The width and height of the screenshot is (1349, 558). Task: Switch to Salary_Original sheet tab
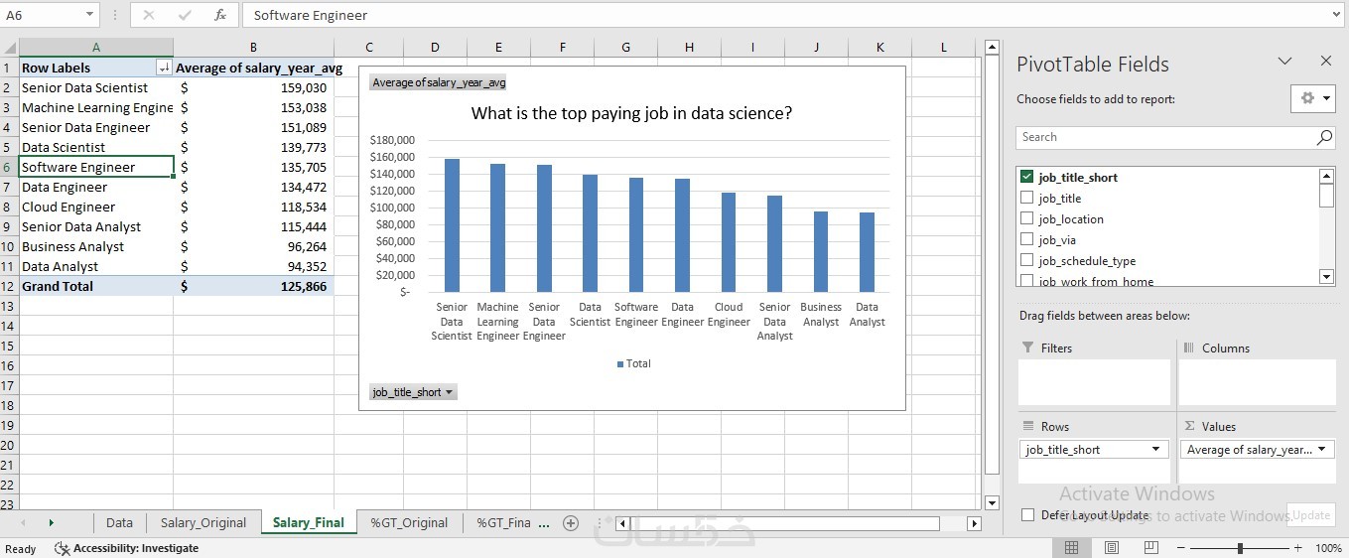point(203,523)
